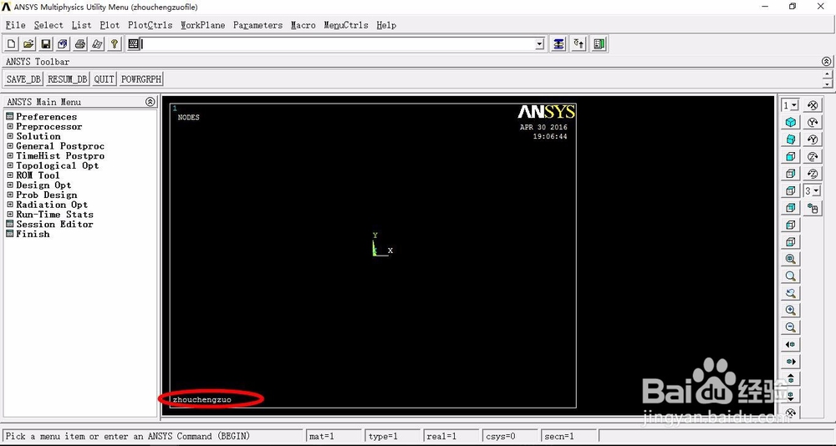The height and width of the screenshot is (446, 836).
Task: Open the MenuCtrls menu
Action: click(x=346, y=25)
